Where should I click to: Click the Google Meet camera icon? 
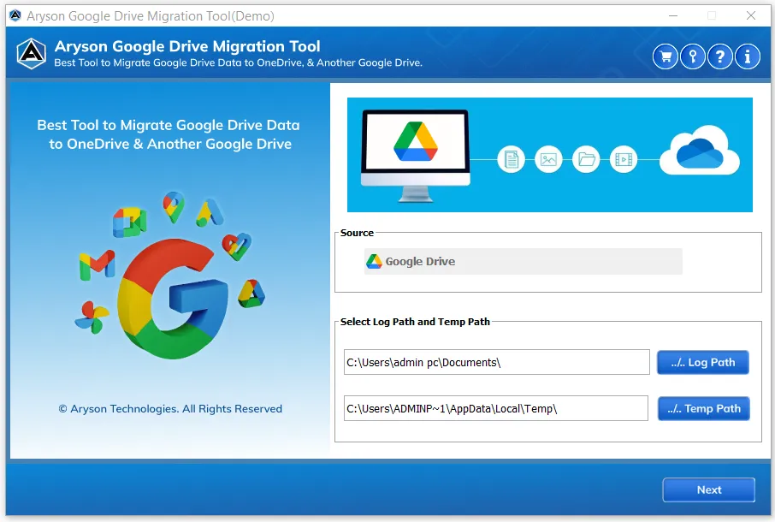pos(129,222)
